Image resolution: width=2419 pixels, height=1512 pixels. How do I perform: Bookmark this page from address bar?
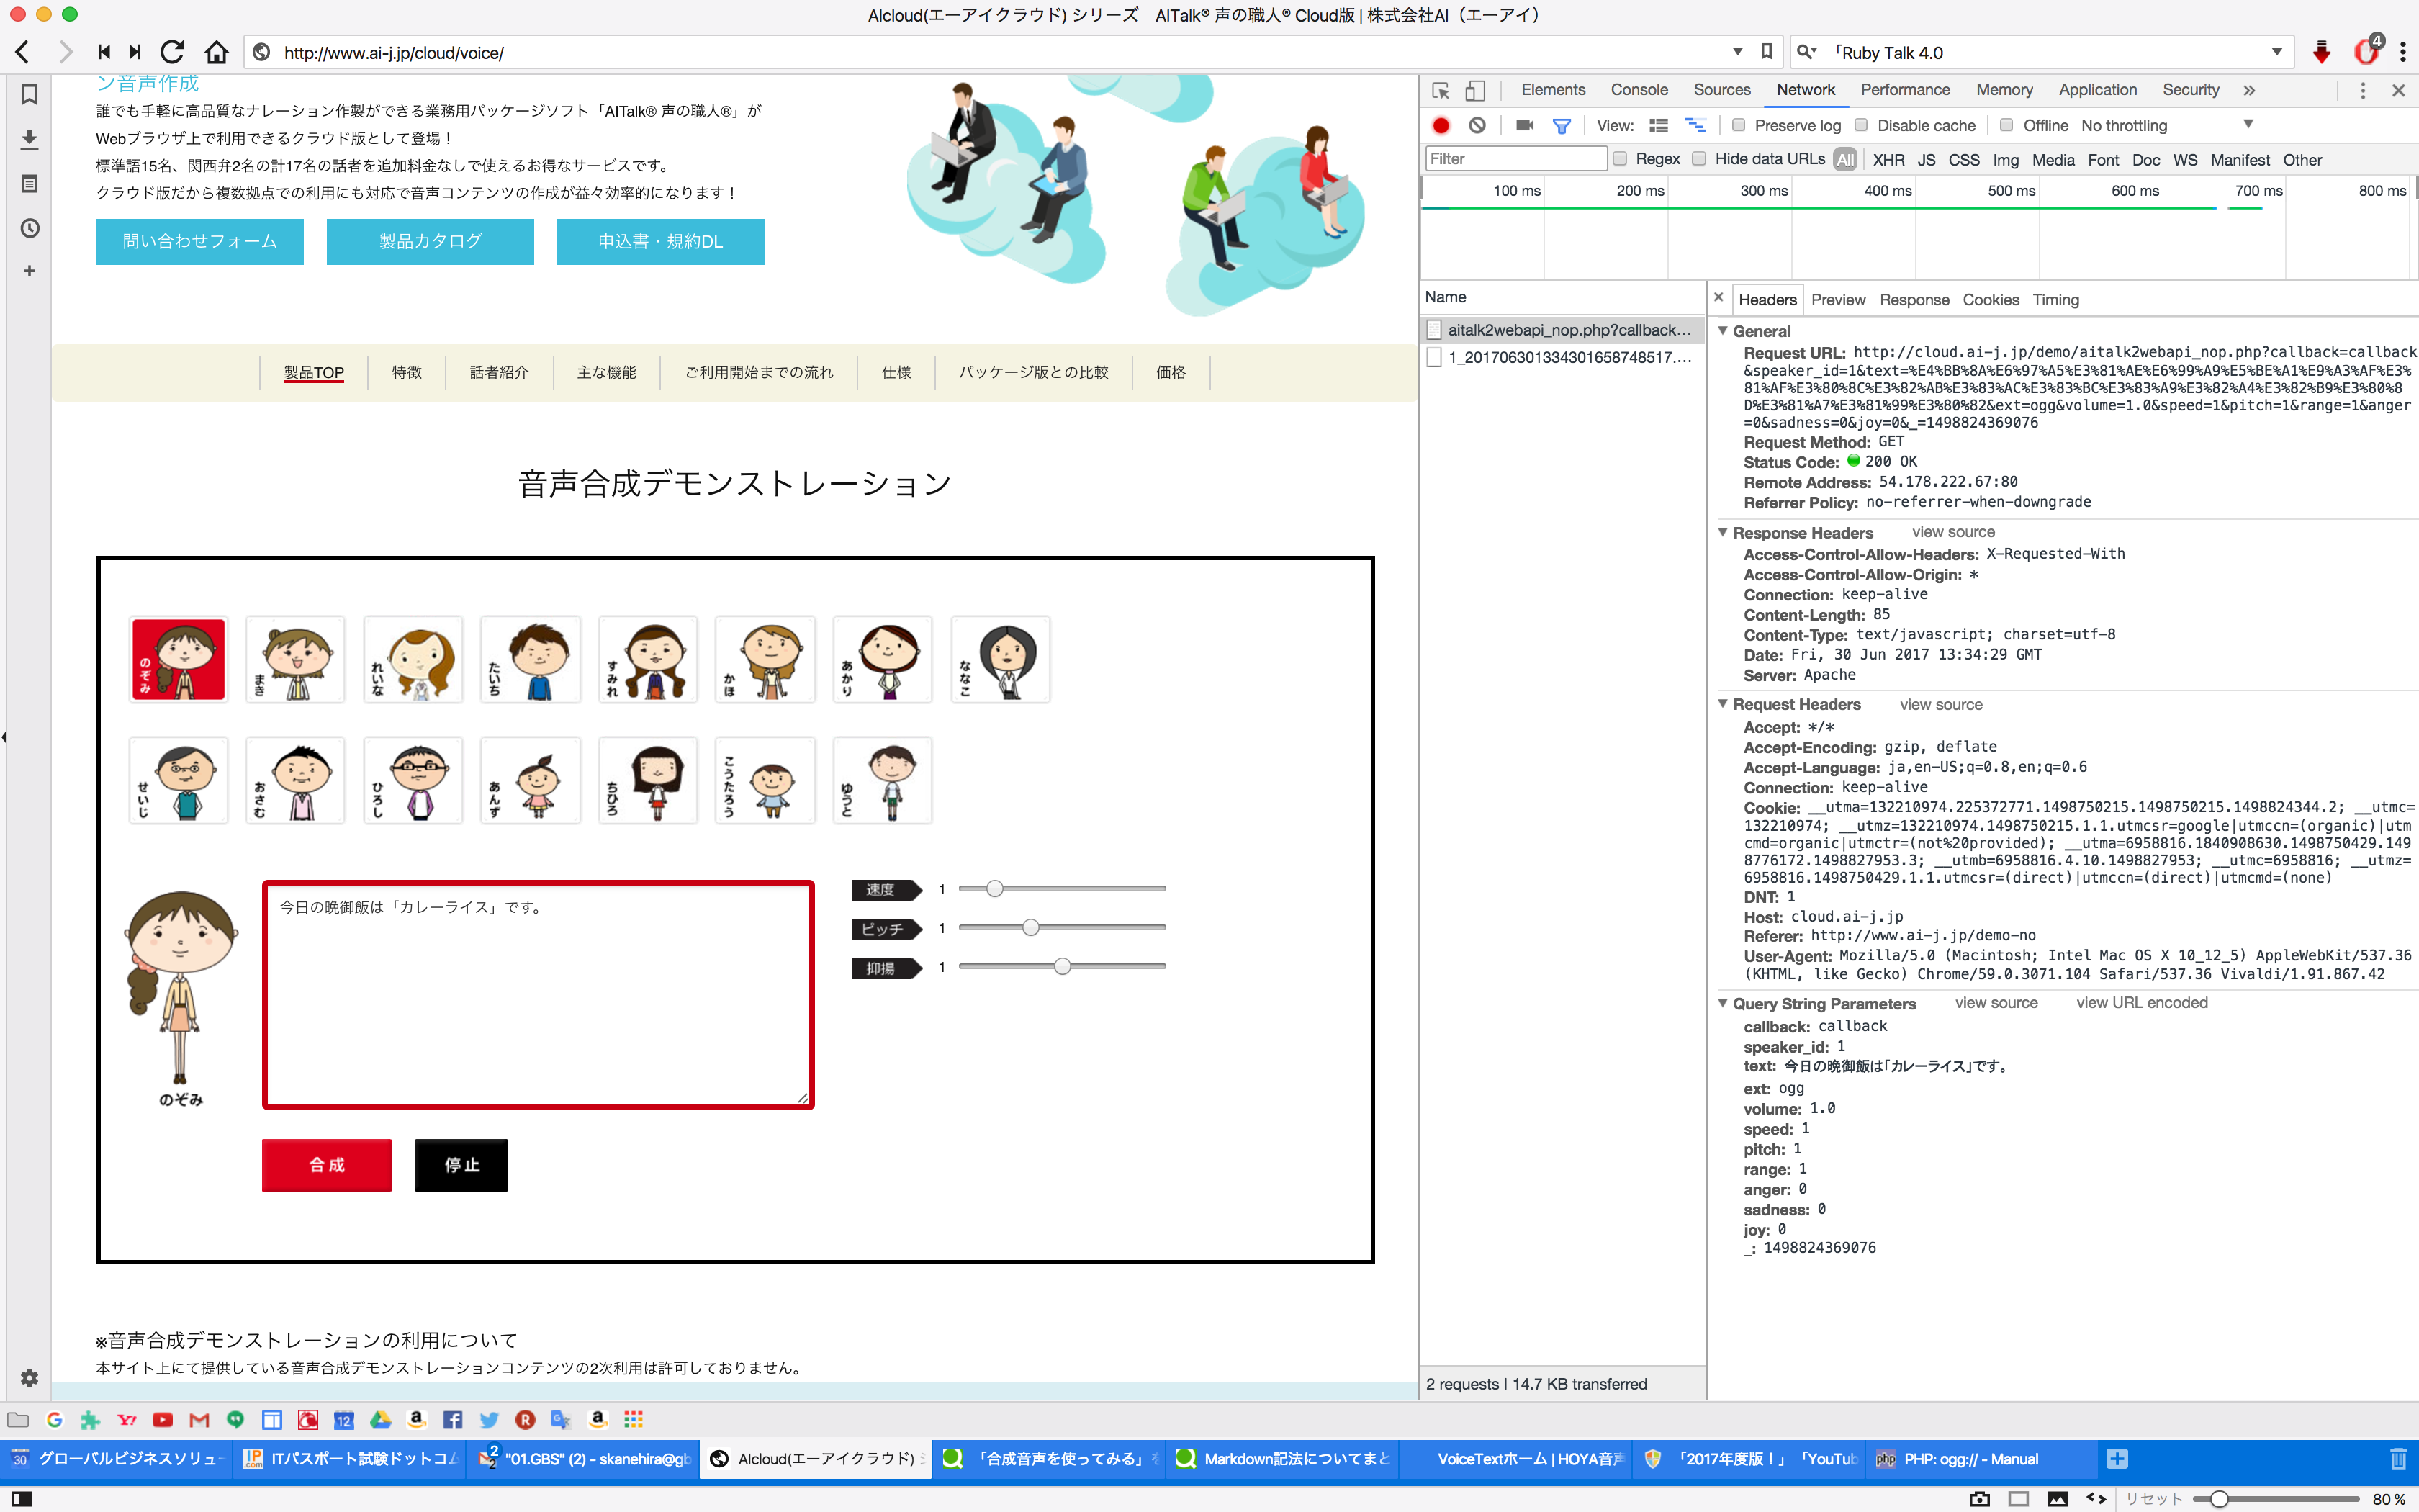1766,52
